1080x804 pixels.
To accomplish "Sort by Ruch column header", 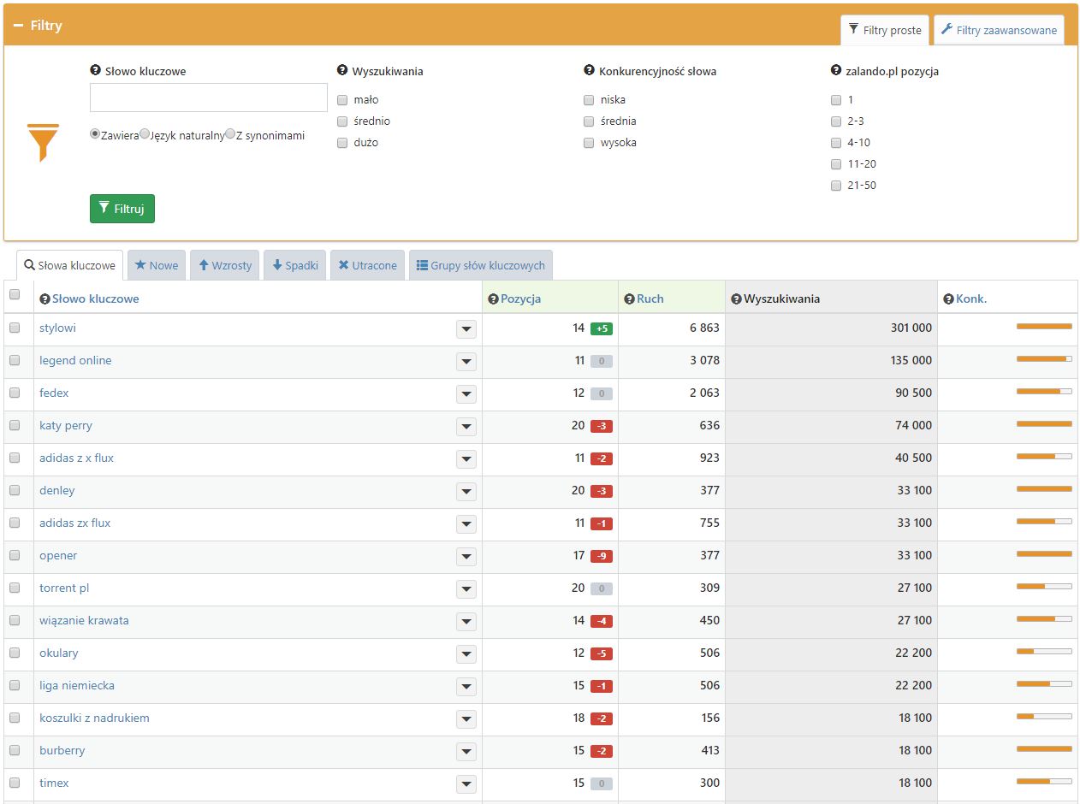I will pyautogui.click(x=650, y=299).
